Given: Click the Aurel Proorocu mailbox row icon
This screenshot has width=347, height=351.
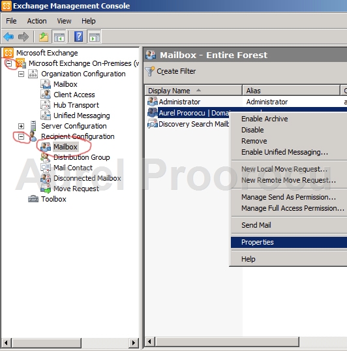Looking at the screenshot, I should (x=153, y=113).
